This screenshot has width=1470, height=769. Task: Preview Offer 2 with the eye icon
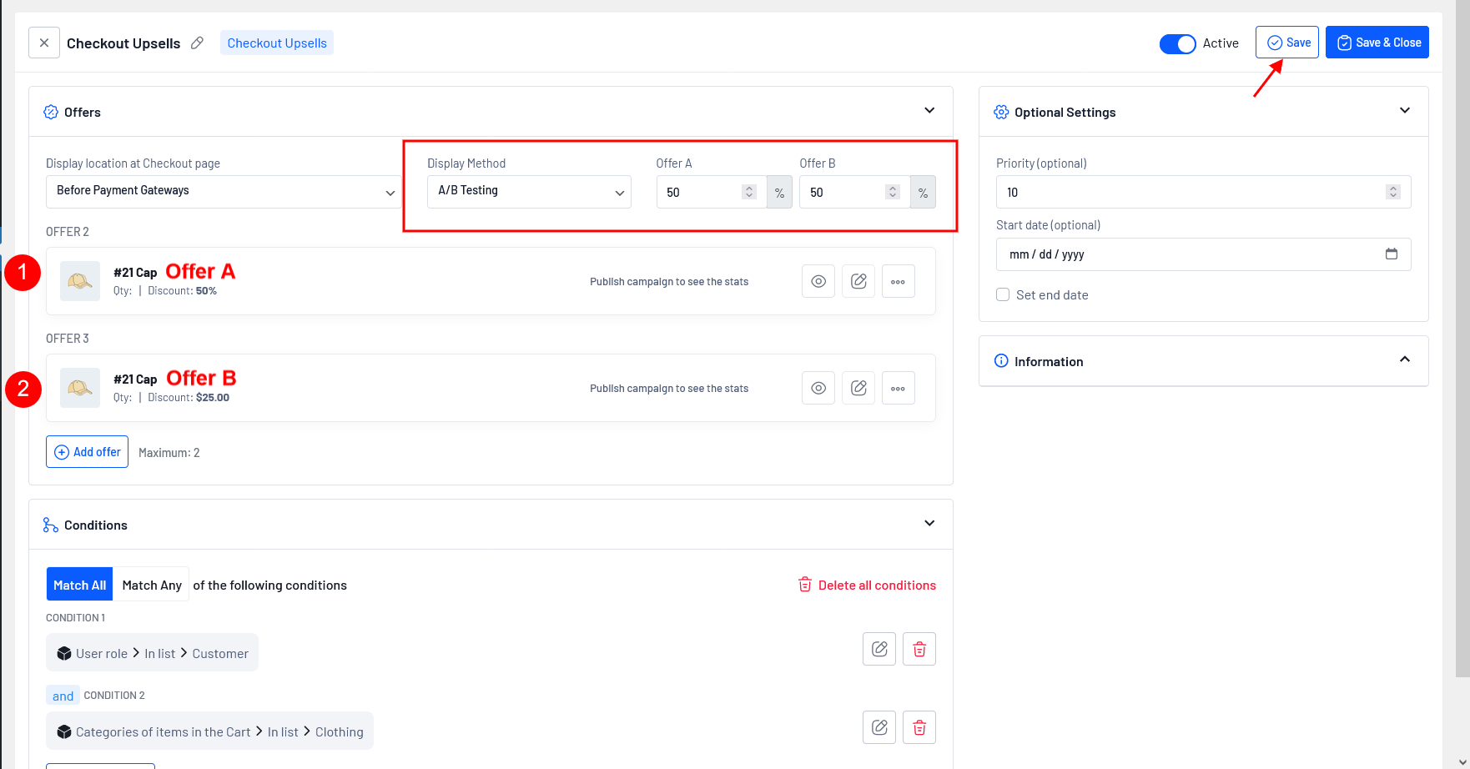818,281
